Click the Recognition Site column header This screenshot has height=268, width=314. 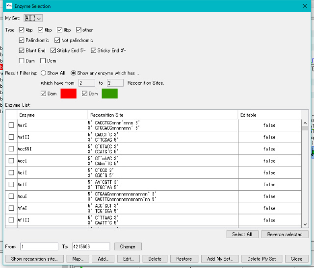(163, 115)
